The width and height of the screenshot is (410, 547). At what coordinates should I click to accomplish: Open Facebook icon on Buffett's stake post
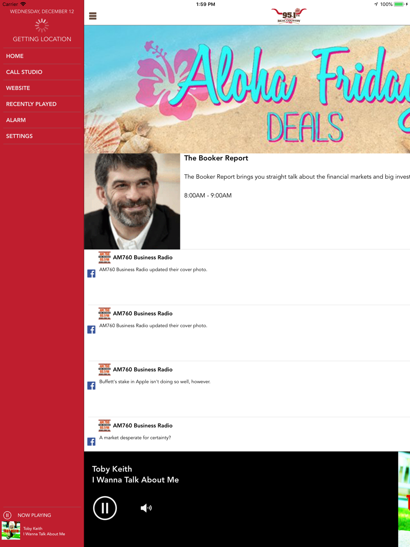click(x=91, y=386)
